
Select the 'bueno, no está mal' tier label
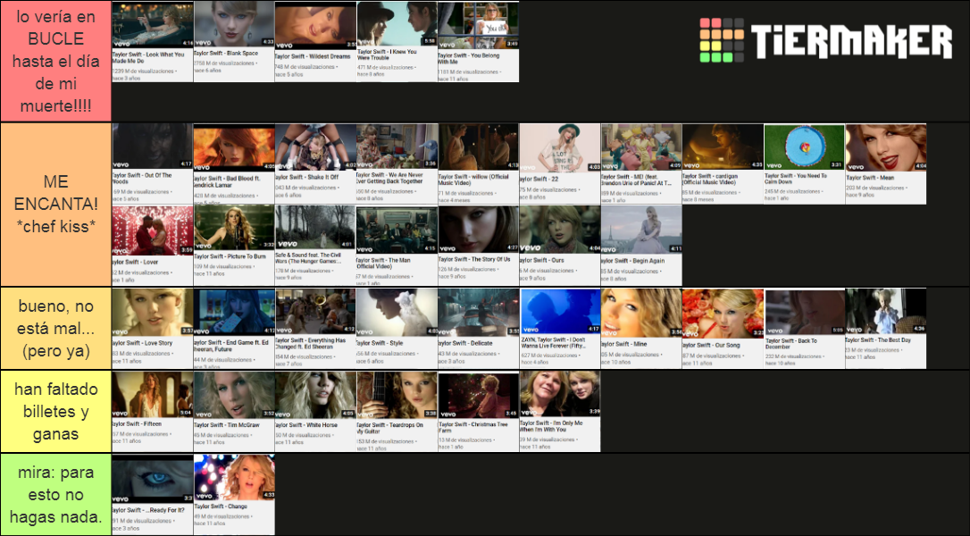coord(55,329)
